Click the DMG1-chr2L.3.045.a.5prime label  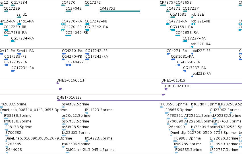pyautogui.click(x=90, y=150)
